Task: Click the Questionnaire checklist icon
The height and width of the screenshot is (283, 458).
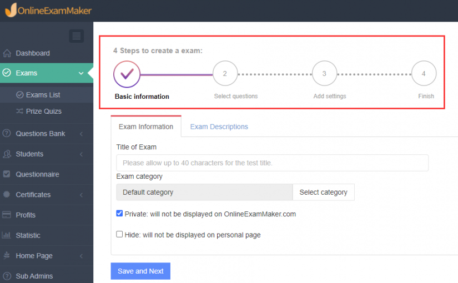Action: [7, 174]
